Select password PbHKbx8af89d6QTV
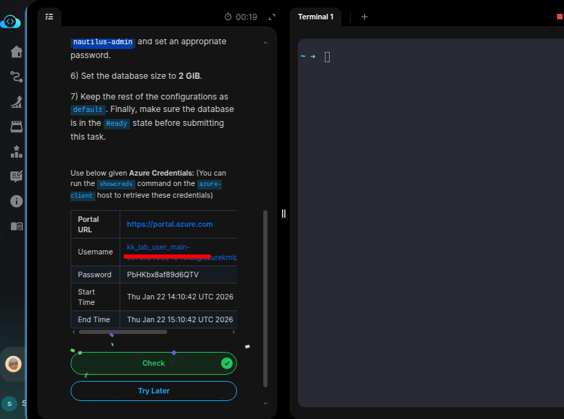 (x=162, y=274)
